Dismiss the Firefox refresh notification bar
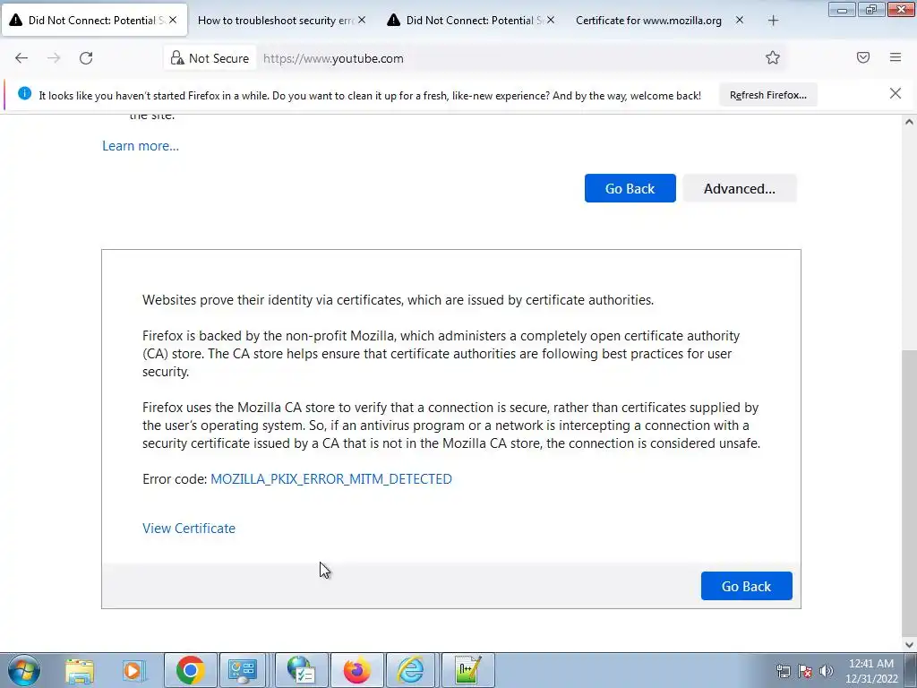917x688 pixels. point(896,93)
